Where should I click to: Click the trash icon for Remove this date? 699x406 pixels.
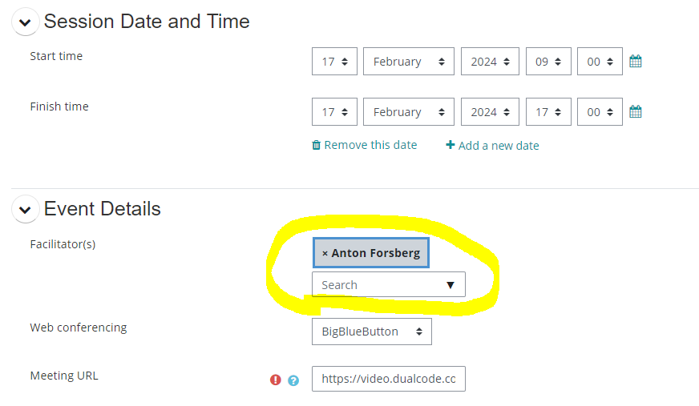point(317,145)
